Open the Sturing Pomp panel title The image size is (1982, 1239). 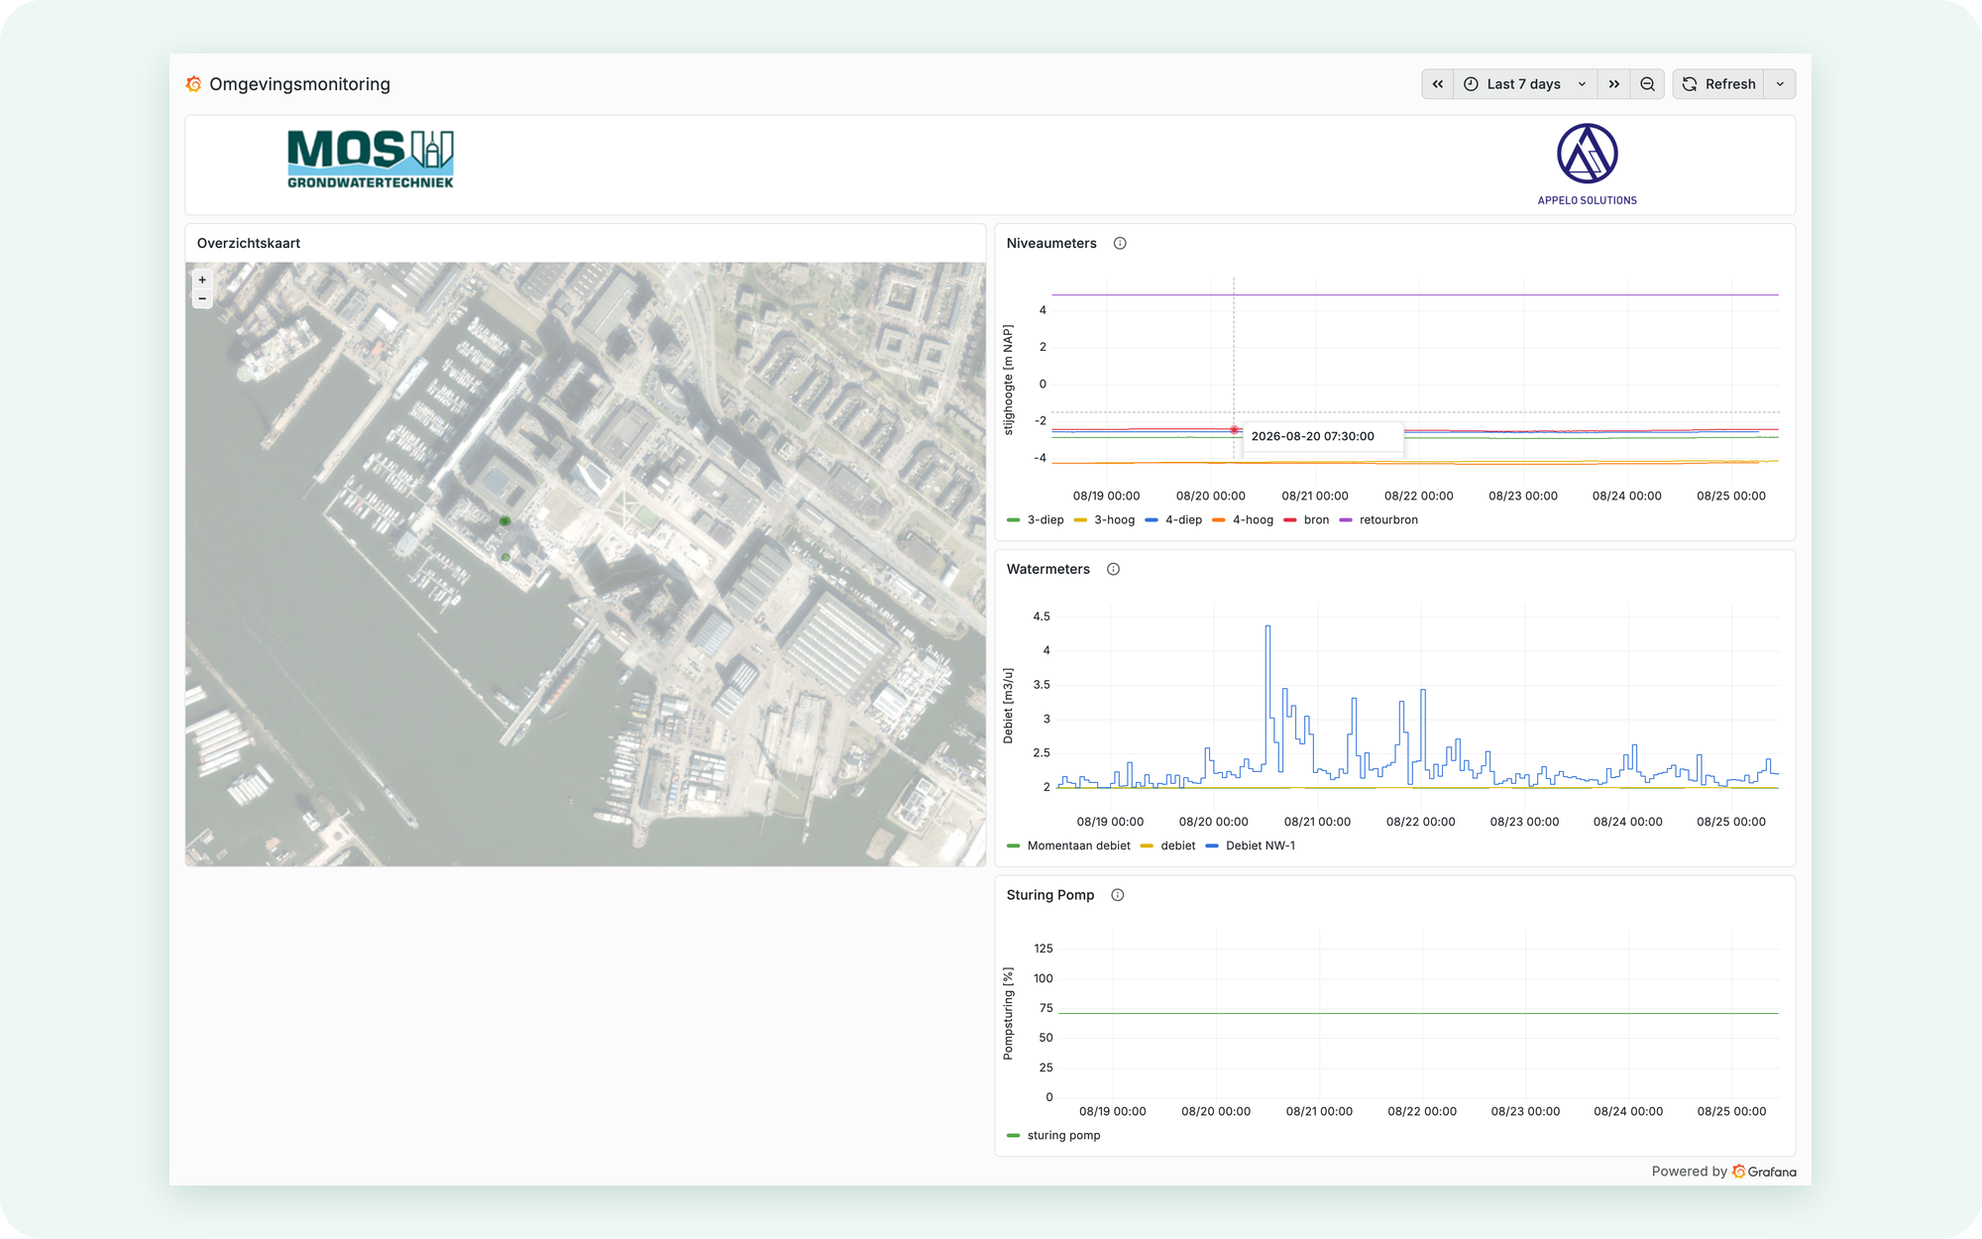point(1050,895)
